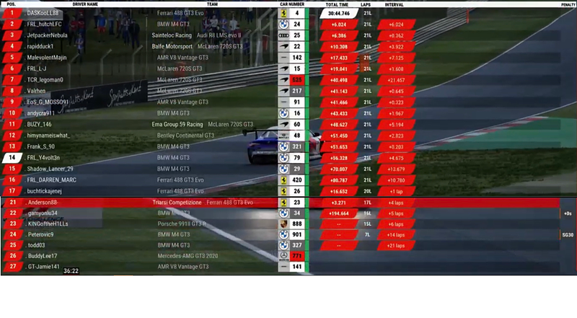Click the INTERVAL column header

click(x=394, y=5)
